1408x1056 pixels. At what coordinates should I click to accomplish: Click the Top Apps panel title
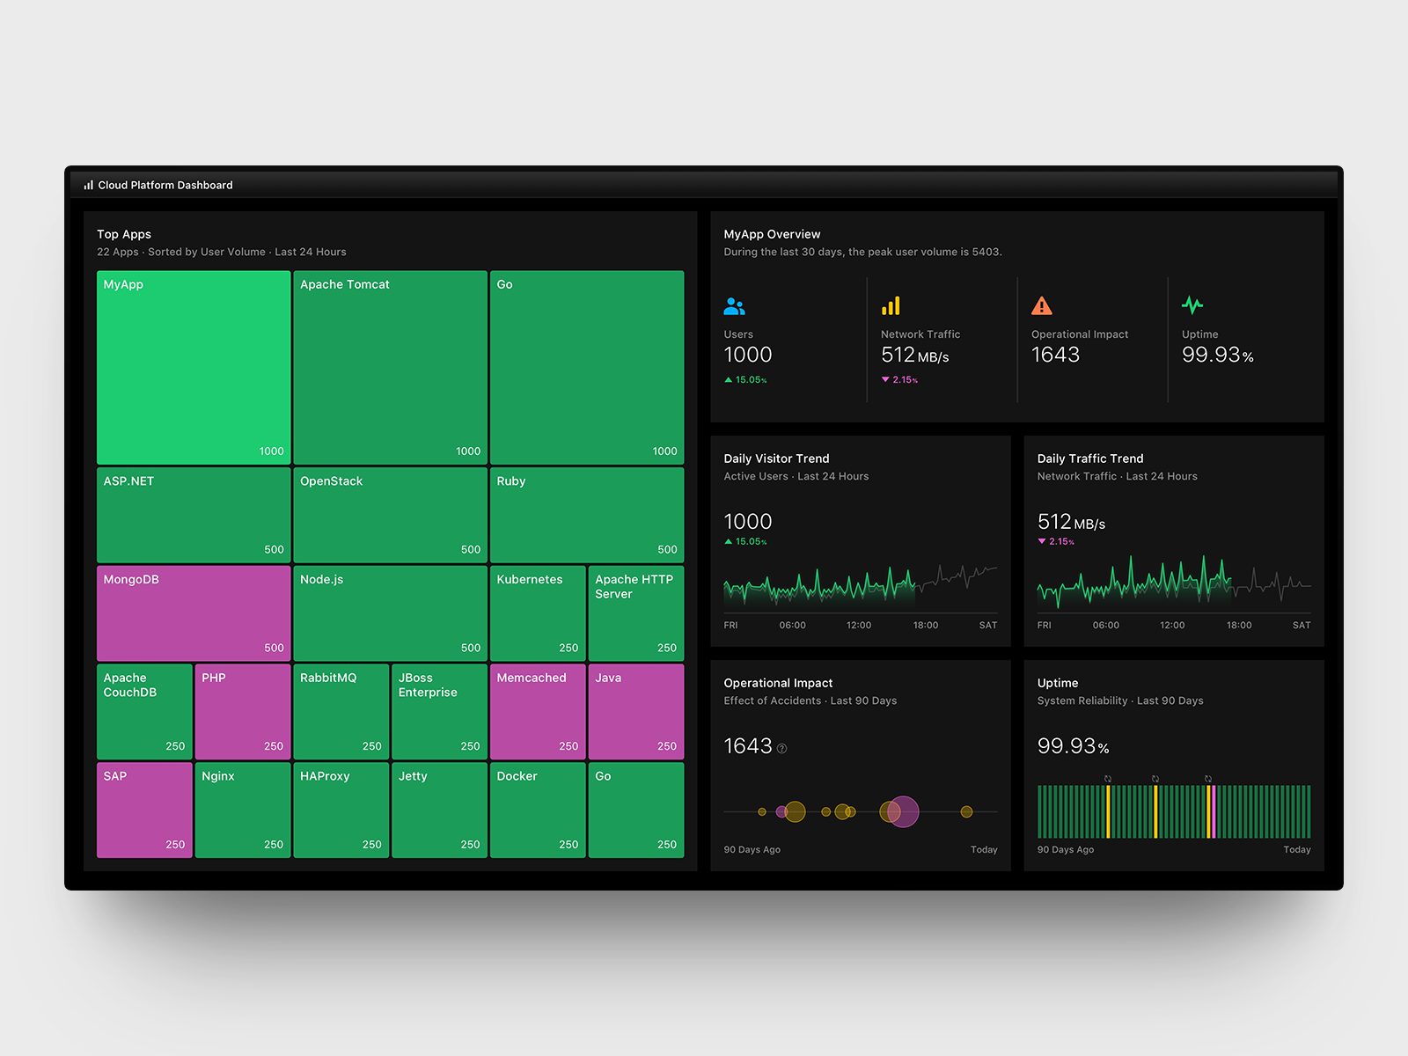[x=123, y=234]
